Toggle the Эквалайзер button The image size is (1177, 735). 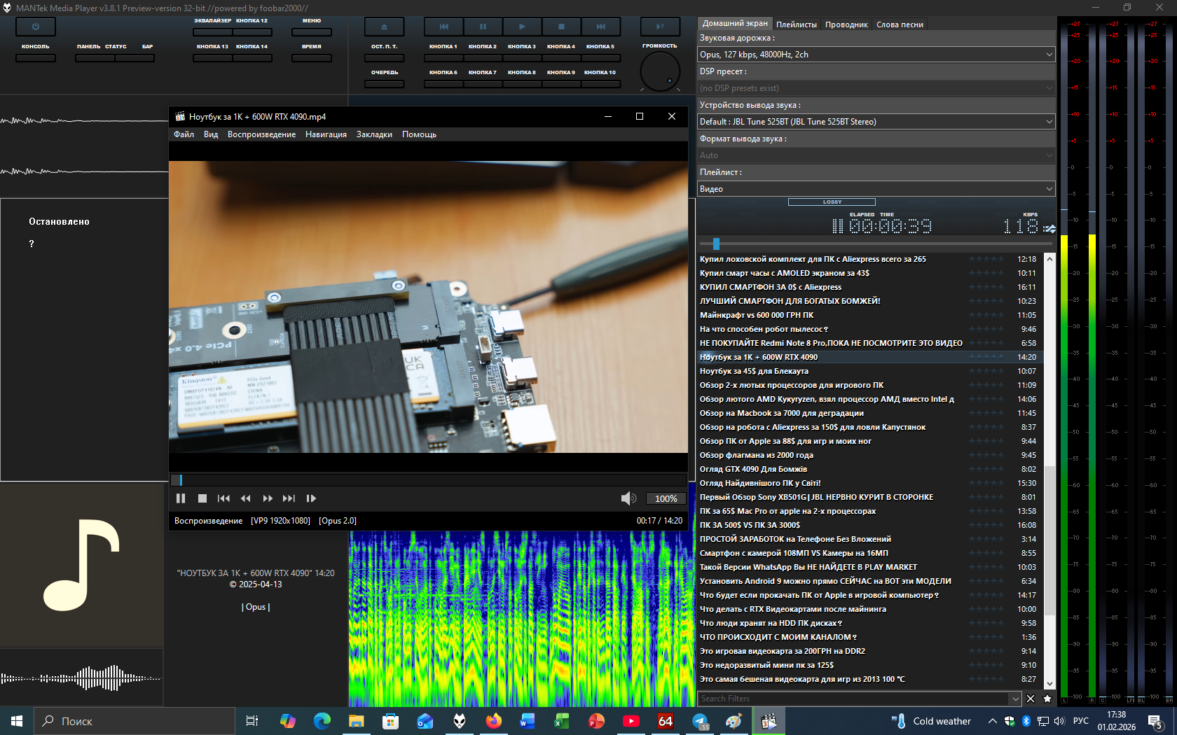(212, 31)
